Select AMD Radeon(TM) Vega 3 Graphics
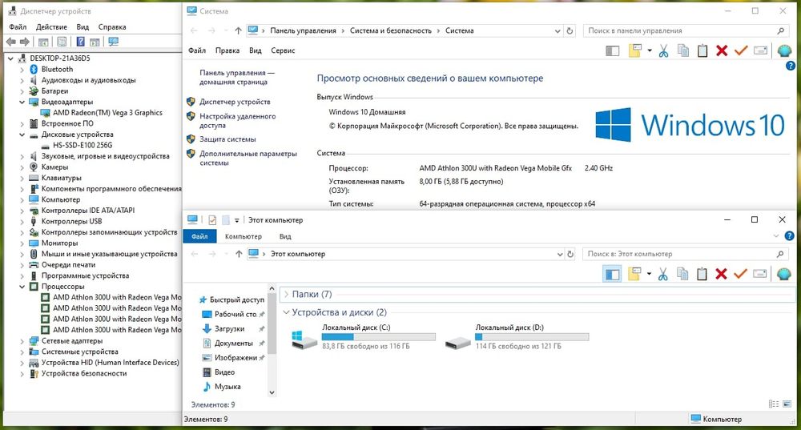Viewport: 801px width, 430px height. tap(108, 113)
